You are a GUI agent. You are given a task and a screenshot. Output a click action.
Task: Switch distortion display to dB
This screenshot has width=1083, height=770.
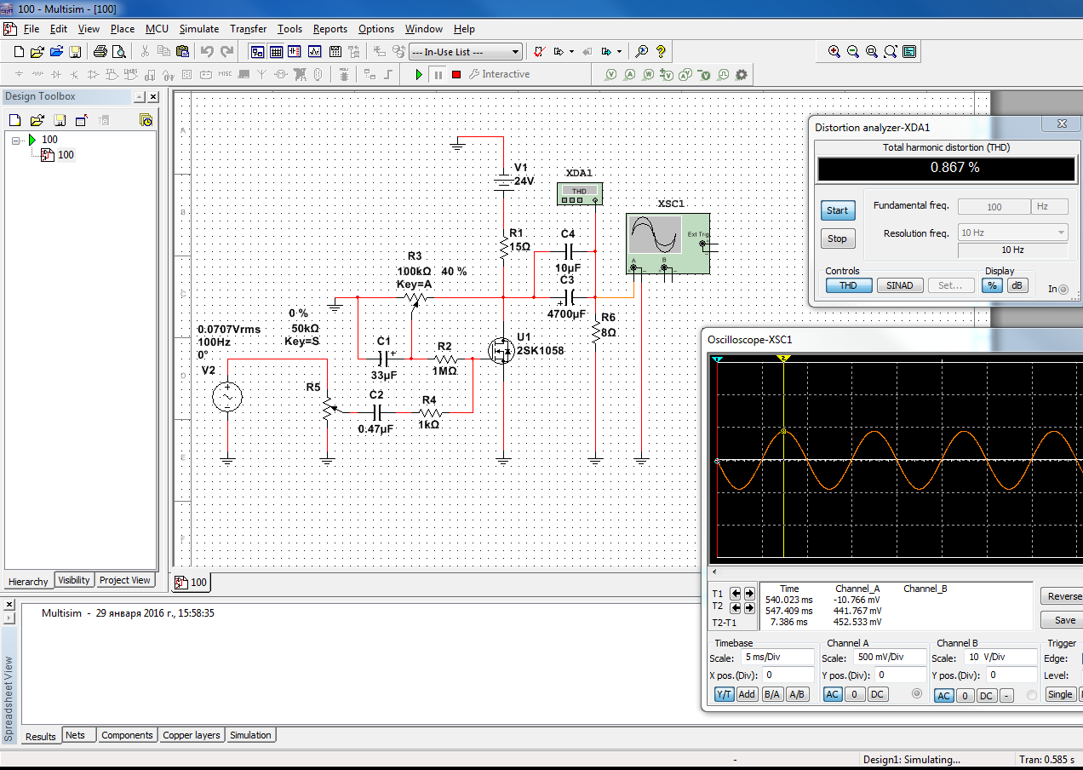[1017, 285]
